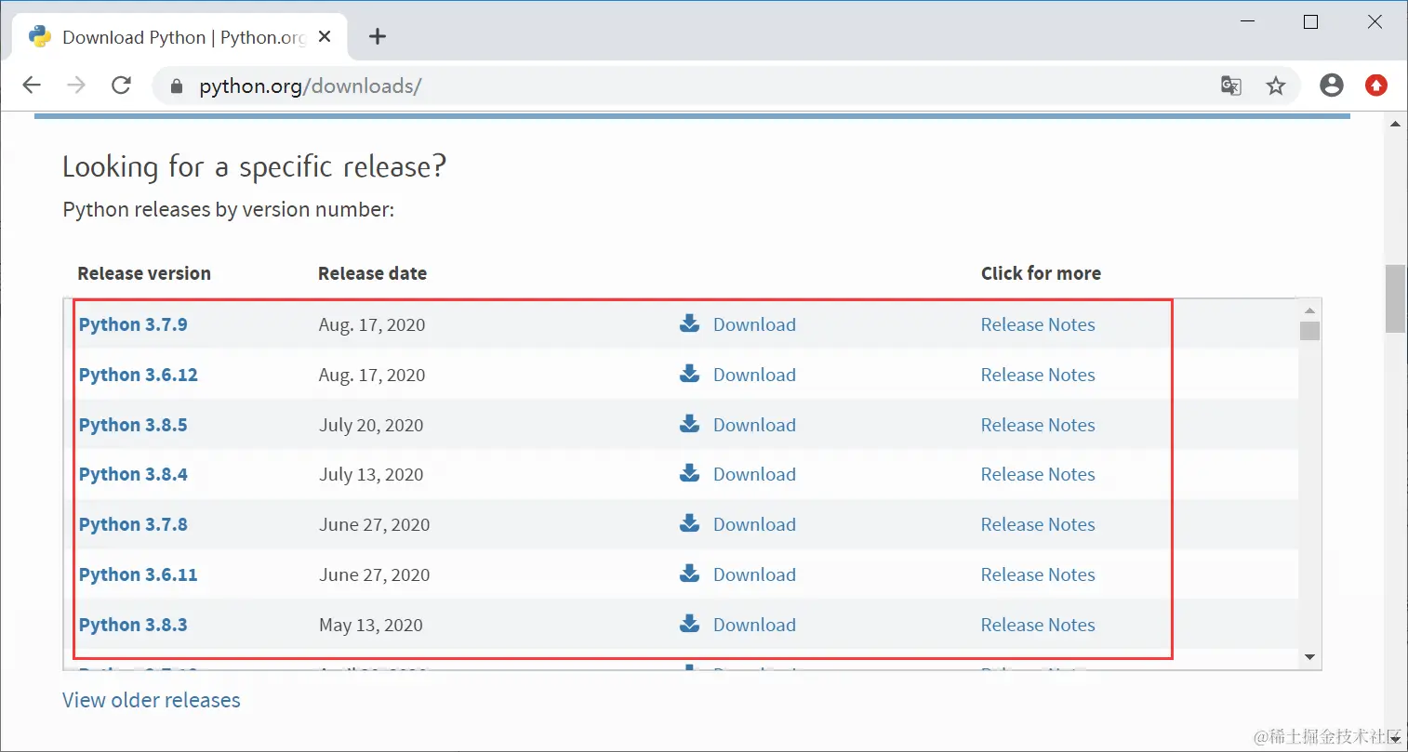Open Release Notes for Python 3.7.9
Image resolution: width=1408 pixels, height=752 pixels.
(1038, 324)
